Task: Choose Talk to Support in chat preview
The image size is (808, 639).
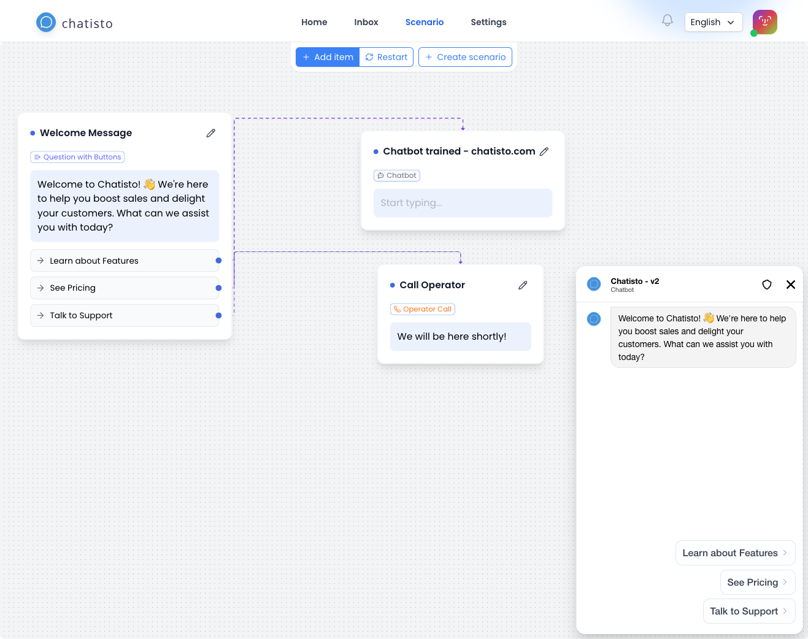Action: [749, 611]
